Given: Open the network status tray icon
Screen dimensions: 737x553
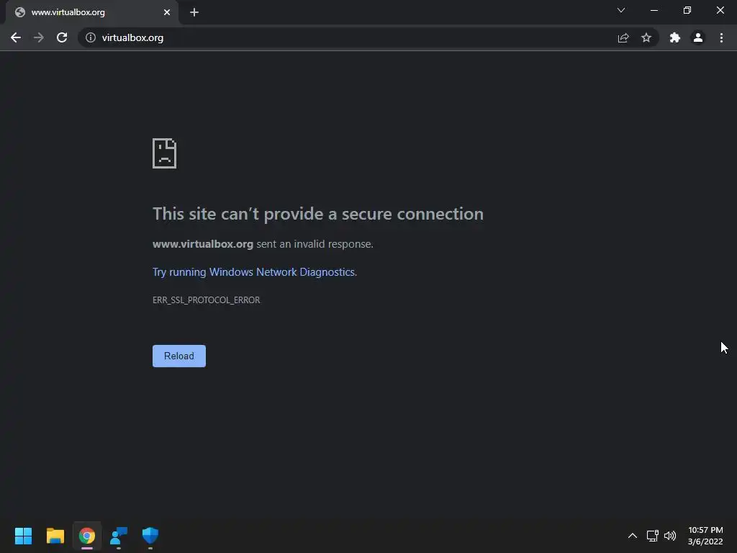Looking at the screenshot, I should click(652, 536).
